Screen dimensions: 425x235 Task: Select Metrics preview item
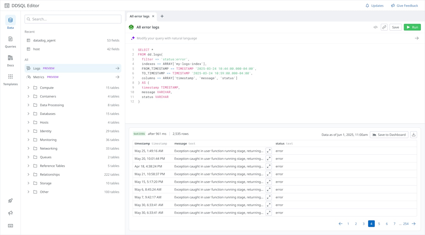(x=73, y=77)
